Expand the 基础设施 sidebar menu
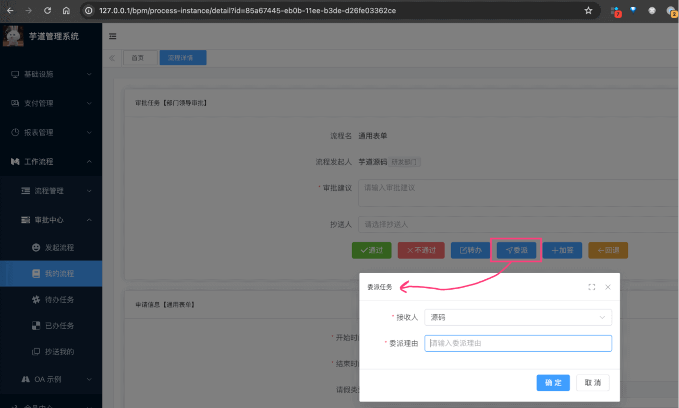The width and height of the screenshot is (679, 408). coord(51,75)
